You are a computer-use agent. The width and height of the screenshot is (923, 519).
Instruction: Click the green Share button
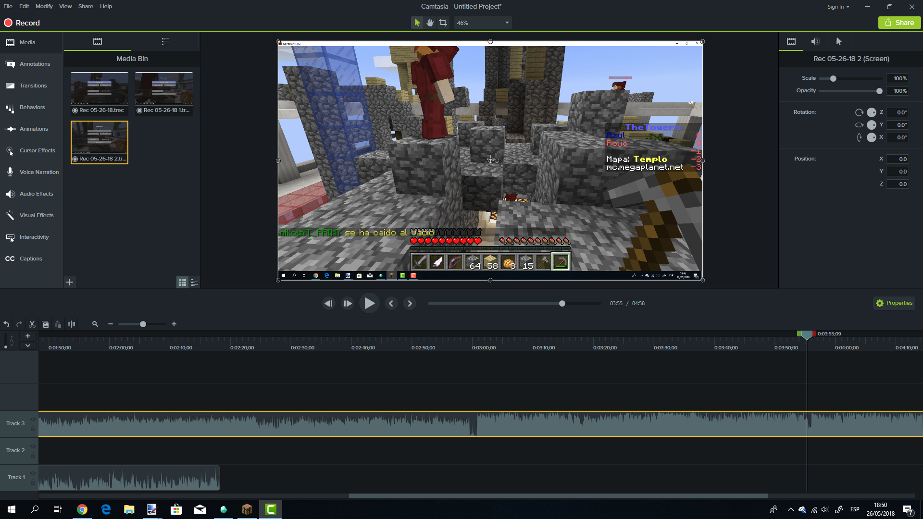[899, 23]
